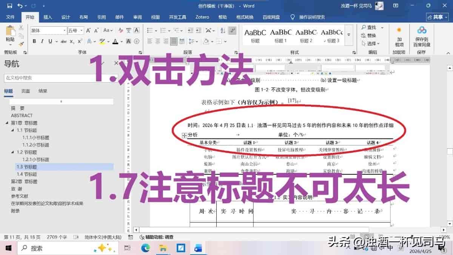Expand the styles gallery

click(349, 35)
